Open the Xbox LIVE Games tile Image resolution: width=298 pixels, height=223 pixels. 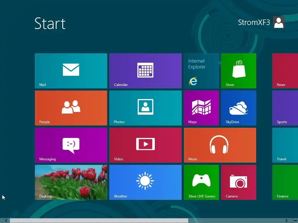point(201,182)
